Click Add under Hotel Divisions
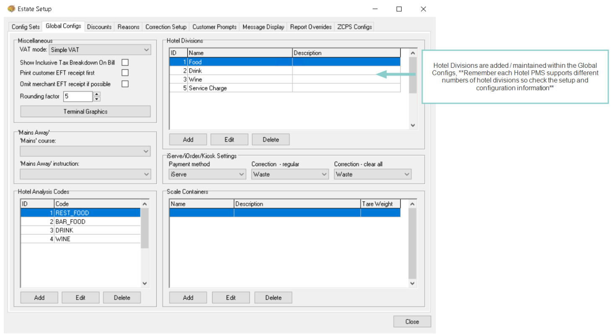The height and width of the screenshot is (336, 612). point(188,139)
